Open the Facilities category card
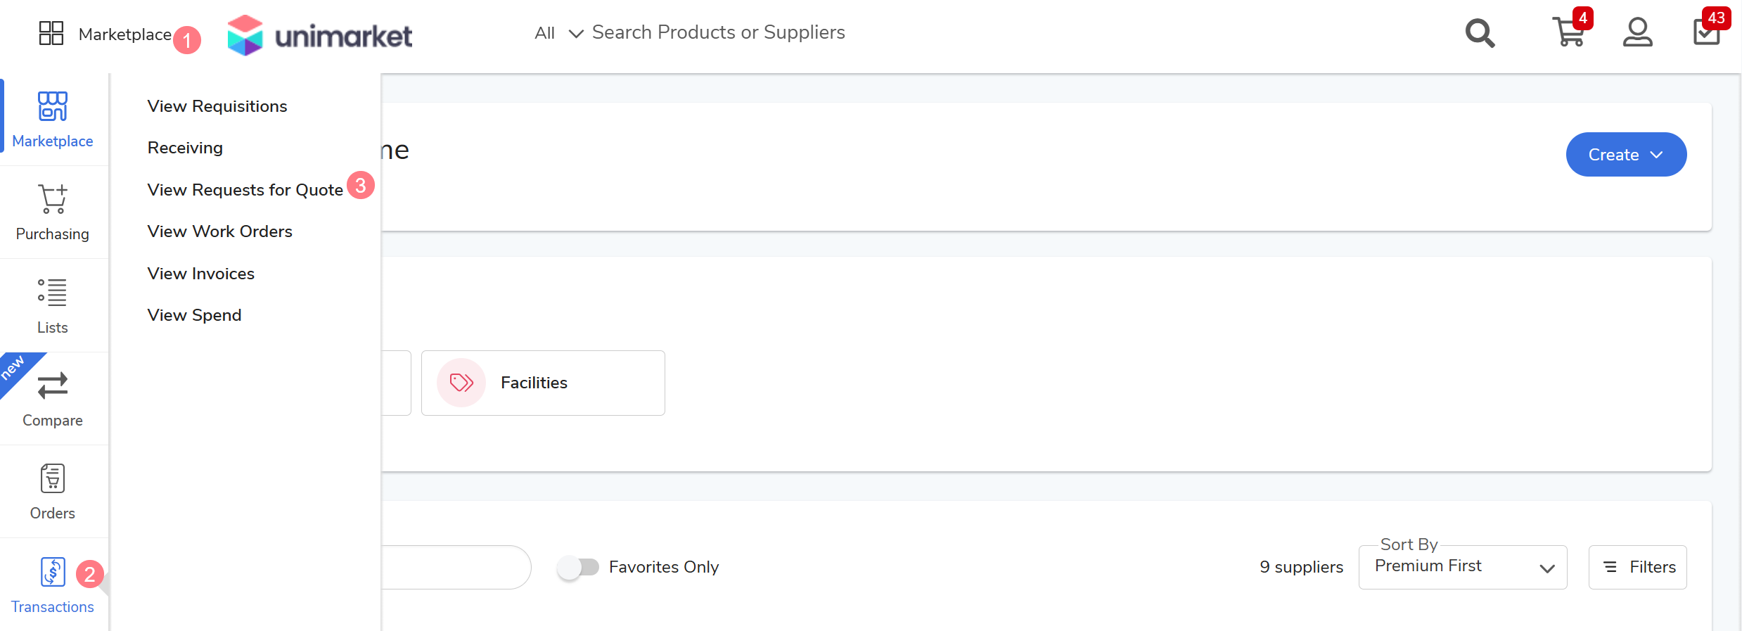This screenshot has height=631, width=1742. [543, 383]
